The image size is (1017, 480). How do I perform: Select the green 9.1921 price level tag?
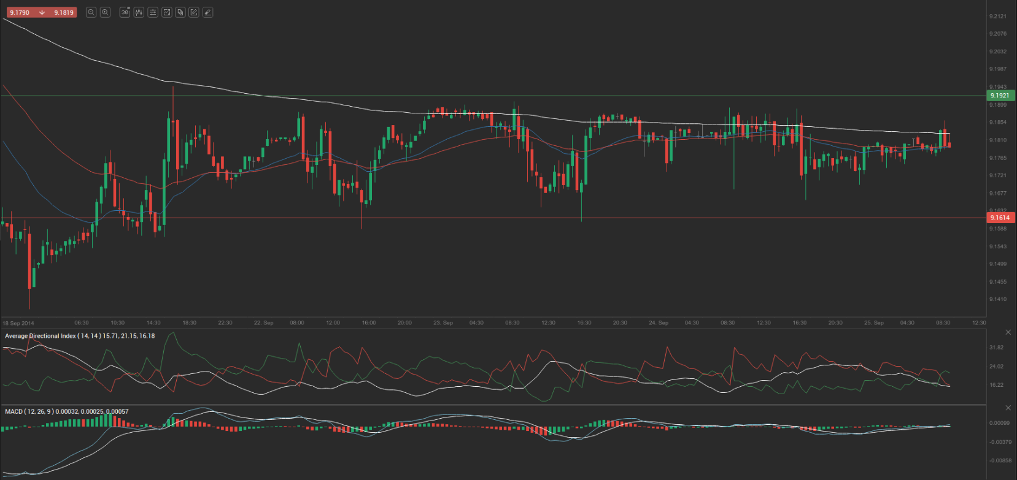[1000, 96]
